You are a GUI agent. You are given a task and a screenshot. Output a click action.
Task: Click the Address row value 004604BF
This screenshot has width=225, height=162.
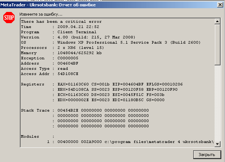point(68,63)
